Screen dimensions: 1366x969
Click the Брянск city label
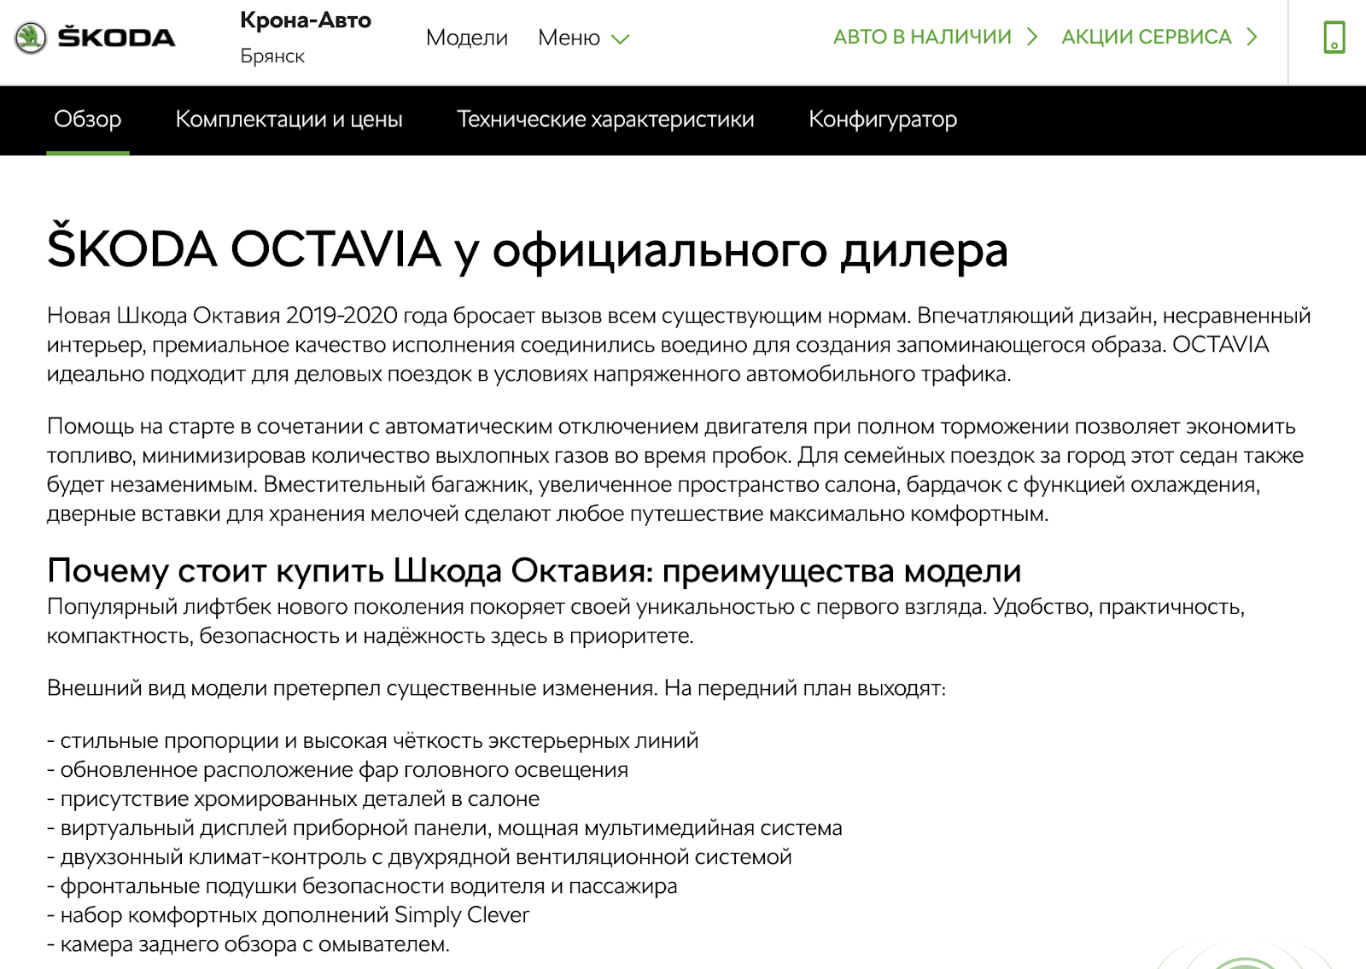[272, 56]
